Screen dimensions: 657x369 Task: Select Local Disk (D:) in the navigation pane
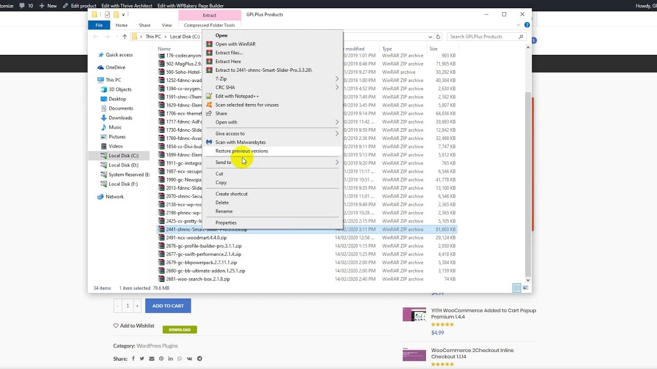pos(124,165)
